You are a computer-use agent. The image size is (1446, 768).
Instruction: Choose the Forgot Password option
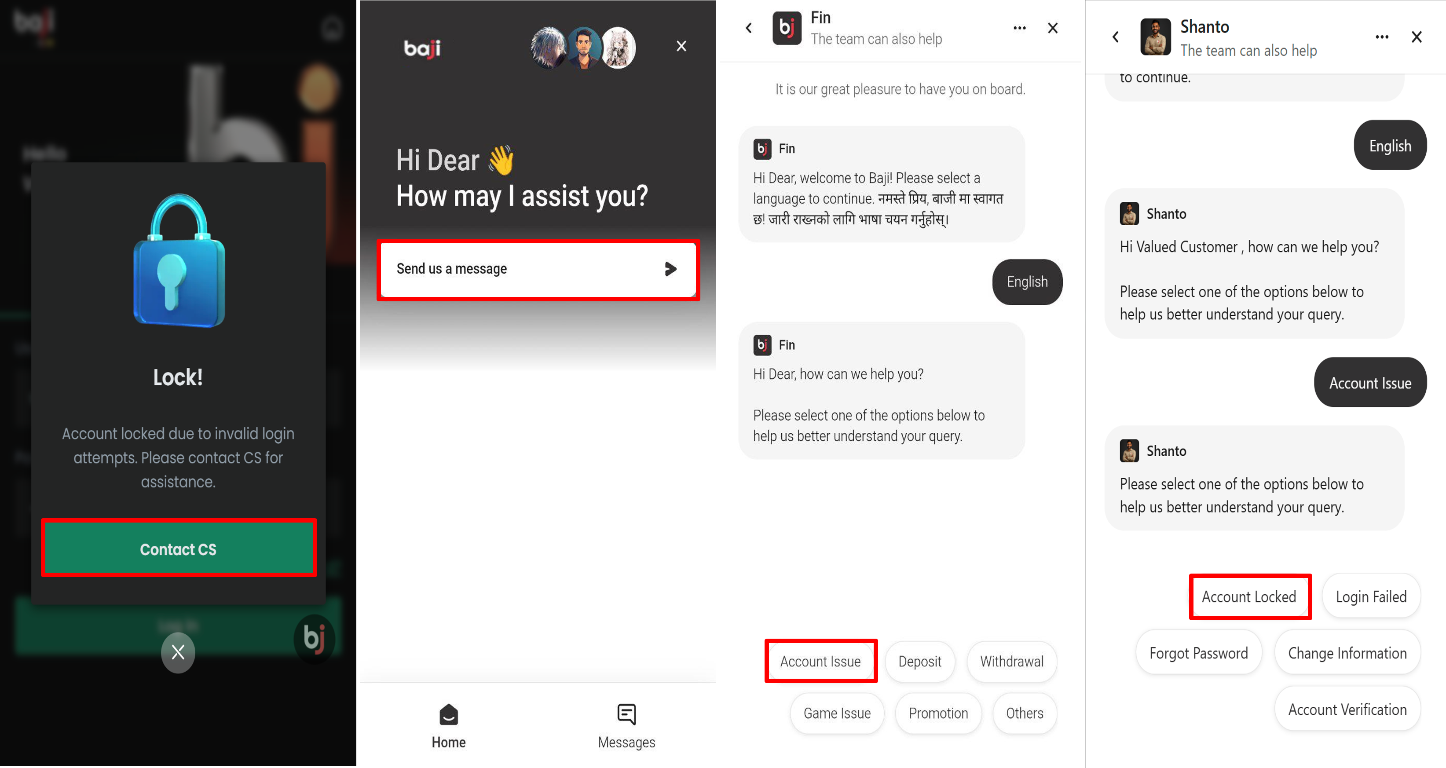(x=1198, y=653)
